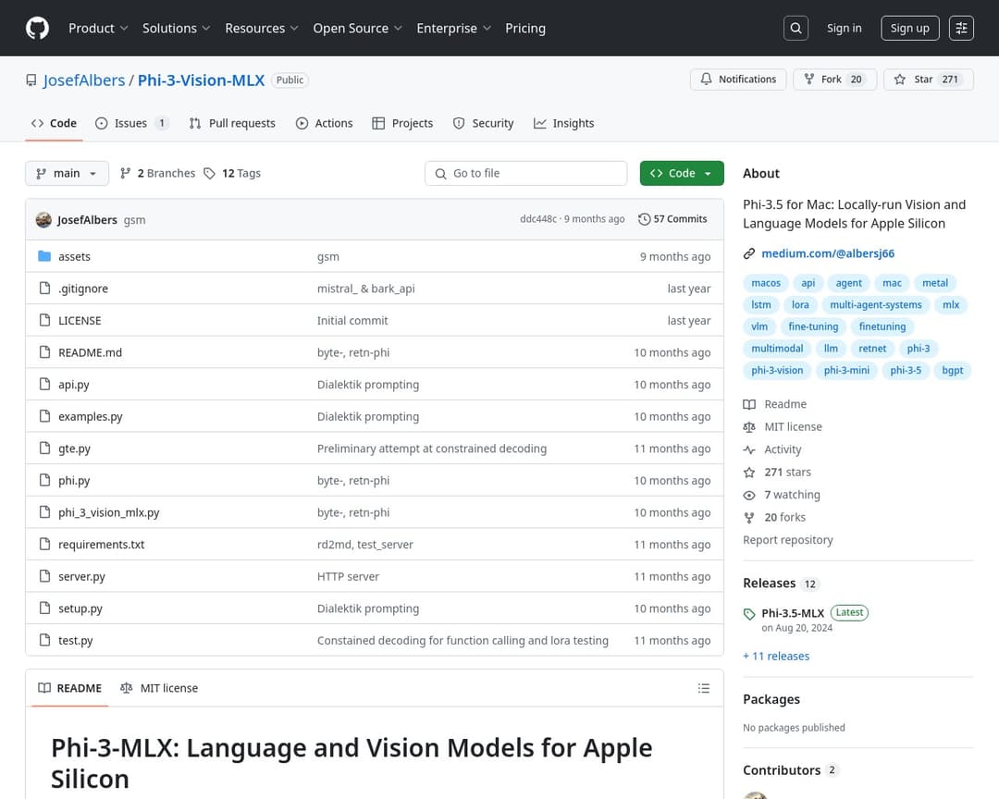Switch to the Insights tab
This screenshot has width=999, height=799.
point(564,124)
